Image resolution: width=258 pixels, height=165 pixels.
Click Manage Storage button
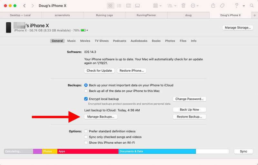pyautogui.click(x=238, y=27)
